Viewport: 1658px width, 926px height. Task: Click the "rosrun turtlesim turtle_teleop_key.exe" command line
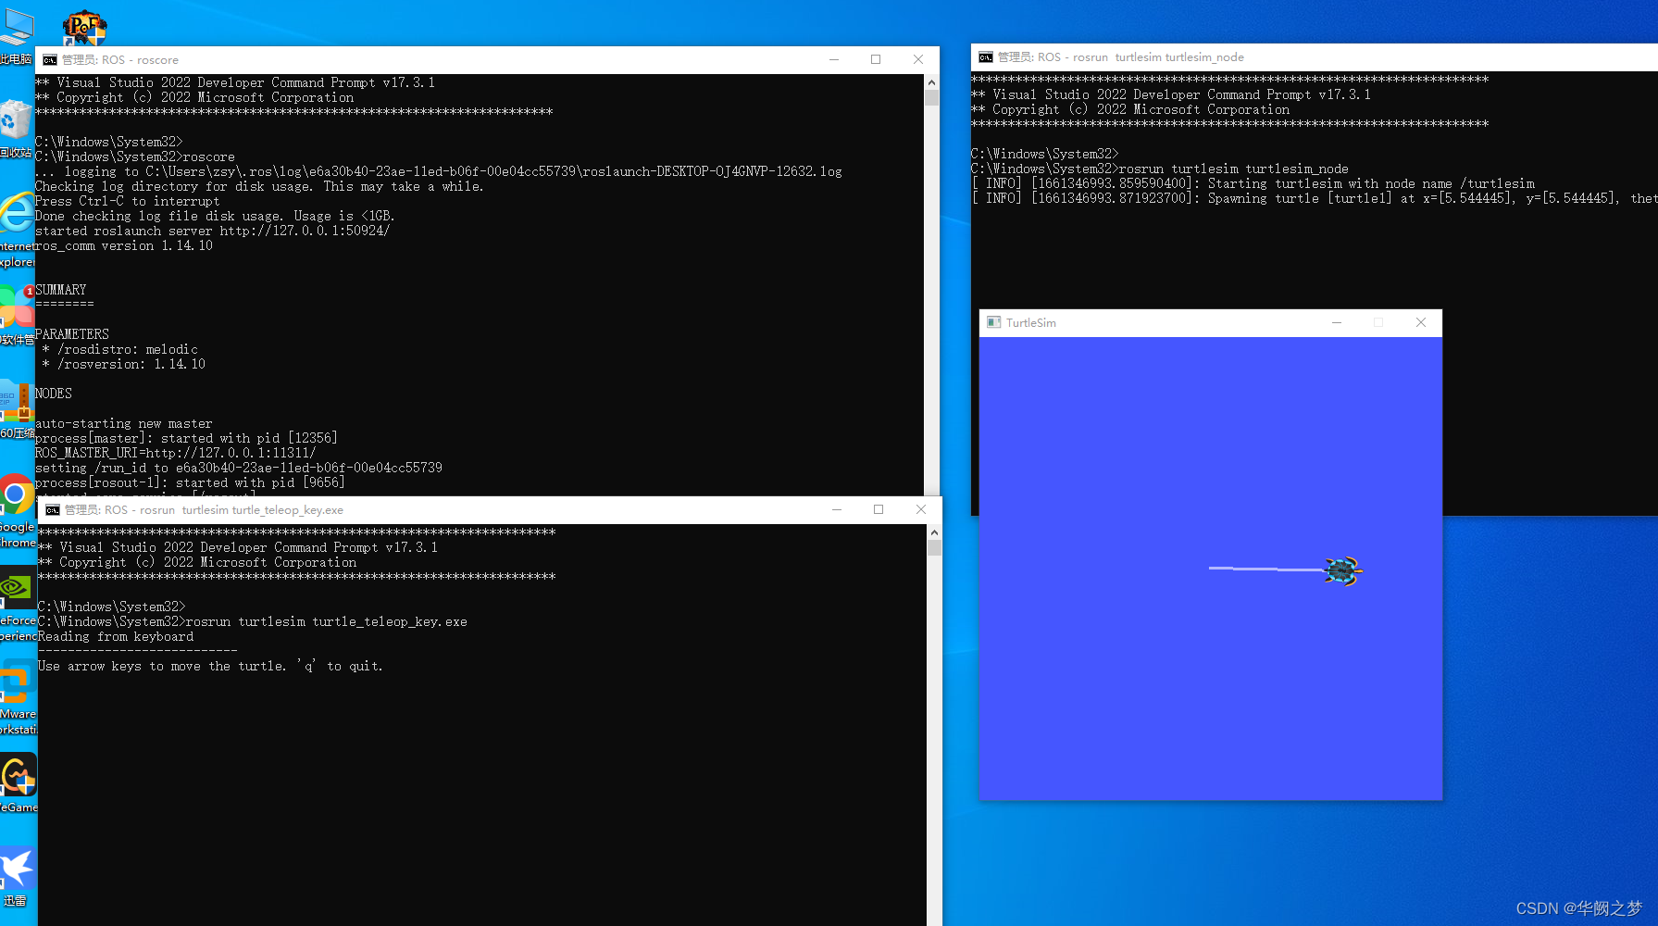point(253,621)
